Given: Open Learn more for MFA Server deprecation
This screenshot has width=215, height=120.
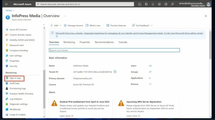Looking at the screenshot, I should tap(133, 116).
